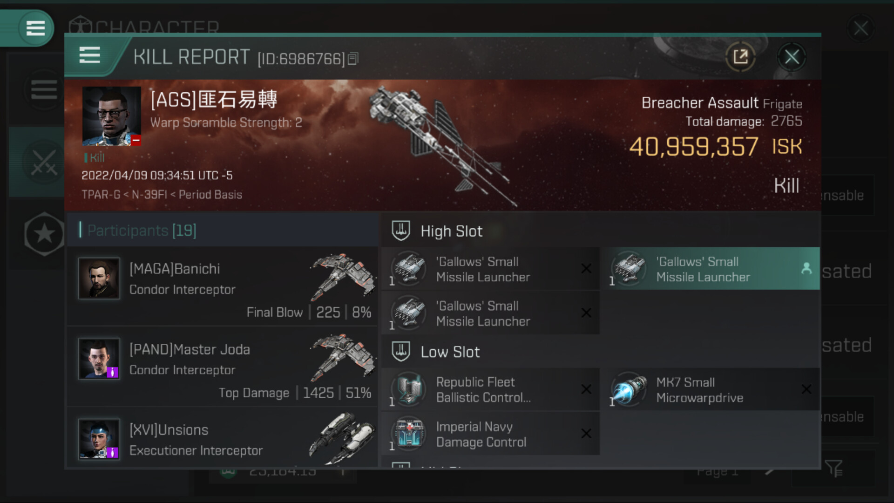The image size is (894, 503).
Task: Click the MK7 Small Microwarpdrive icon
Action: (x=629, y=389)
